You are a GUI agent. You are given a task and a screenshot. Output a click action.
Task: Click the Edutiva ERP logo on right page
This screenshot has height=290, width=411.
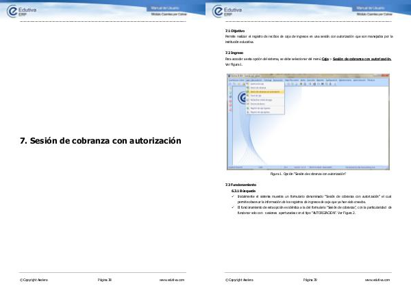[x=227, y=11]
